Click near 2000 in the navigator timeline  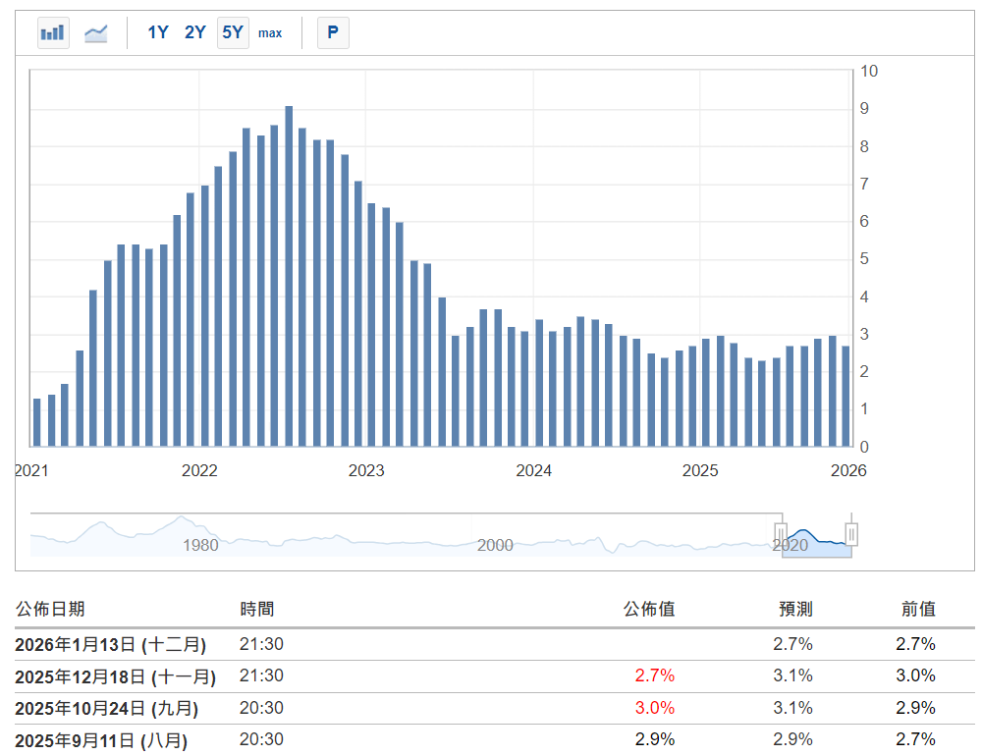pos(495,545)
